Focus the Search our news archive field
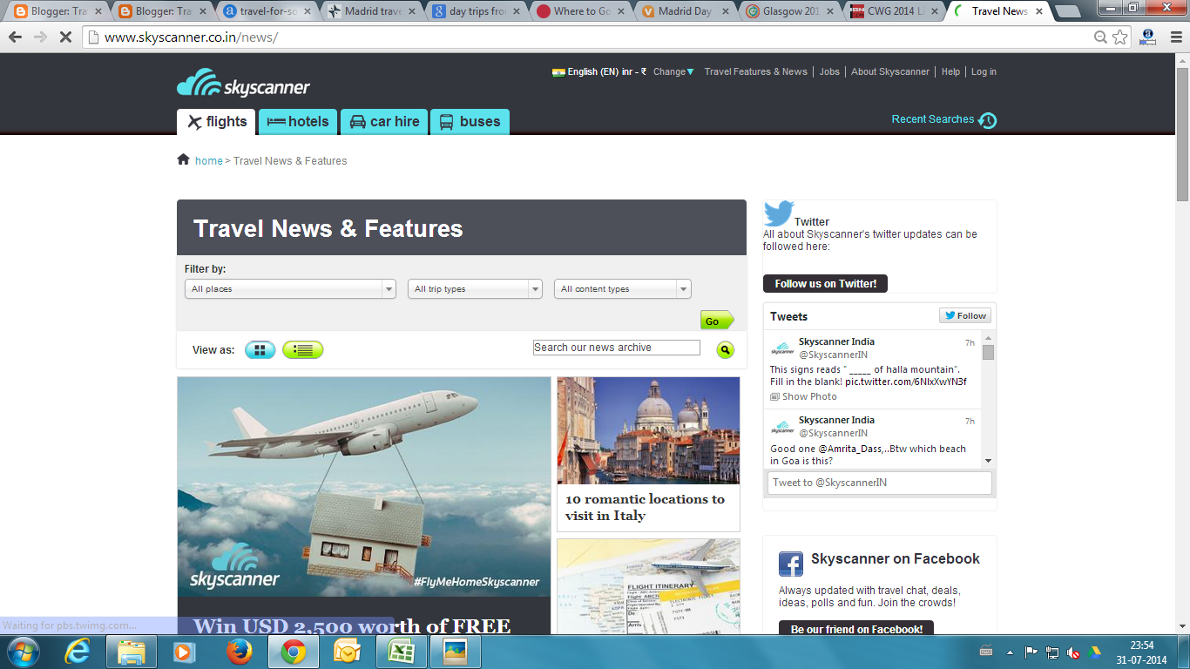Image resolution: width=1190 pixels, height=669 pixels. [x=617, y=348]
